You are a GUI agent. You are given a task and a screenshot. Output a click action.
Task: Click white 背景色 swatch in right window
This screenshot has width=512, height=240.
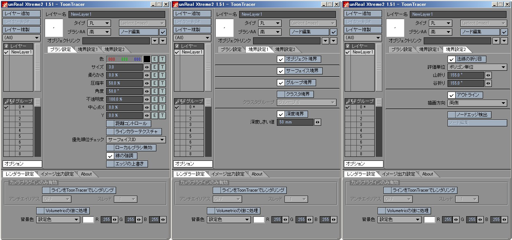pos(430,219)
